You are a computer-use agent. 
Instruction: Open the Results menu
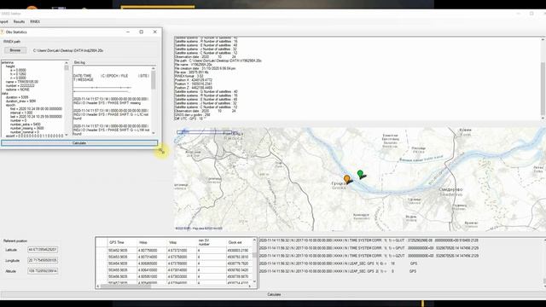[19, 21]
